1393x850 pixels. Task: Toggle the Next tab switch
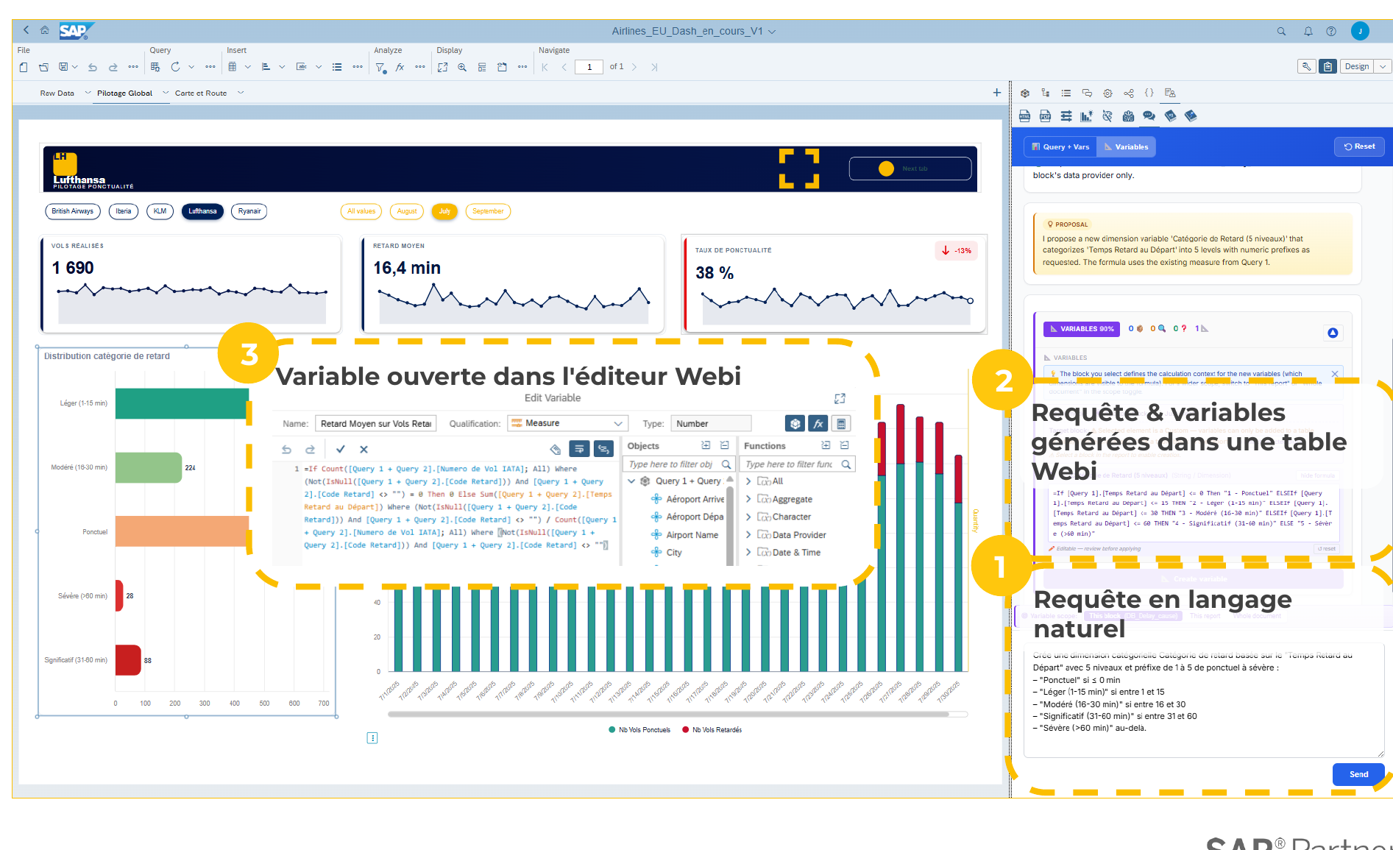[910, 169]
